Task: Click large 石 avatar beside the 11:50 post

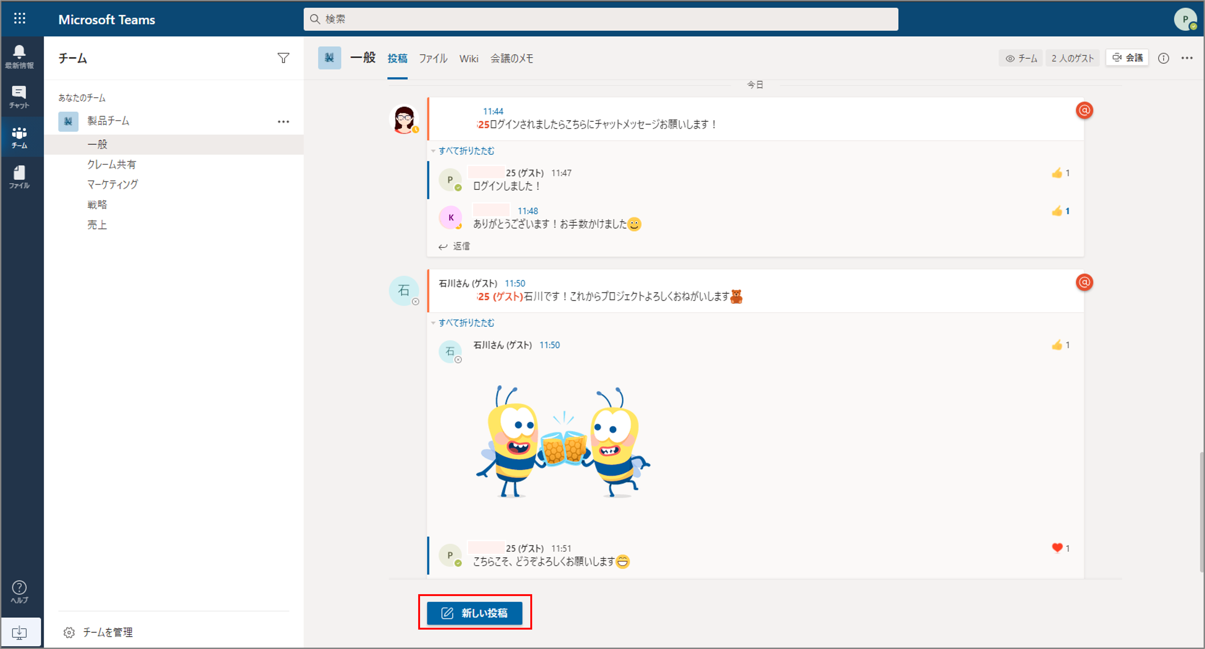Action: pyautogui.click(x=404, y=291)
